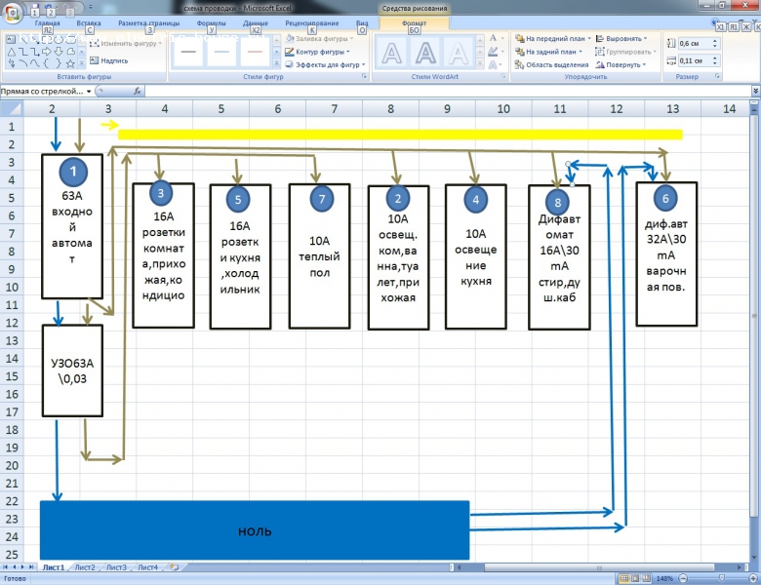
Task: Choose the first shape style line preset
Action: [189, 51]
